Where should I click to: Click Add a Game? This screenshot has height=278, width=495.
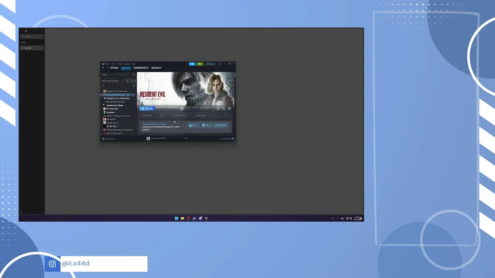click(108, 139)
